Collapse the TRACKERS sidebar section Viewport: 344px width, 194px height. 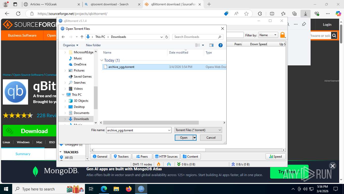point(61,152)
